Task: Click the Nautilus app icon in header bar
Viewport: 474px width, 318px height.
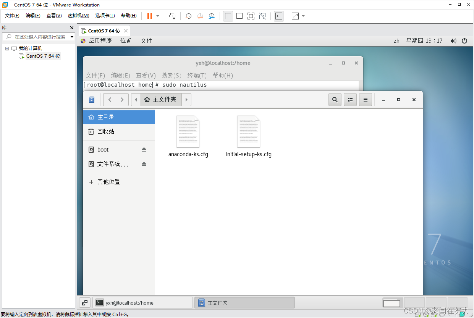Action: [x=92, y=100]
